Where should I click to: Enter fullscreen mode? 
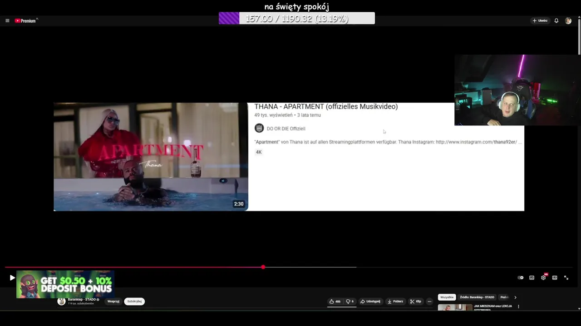(x=566, y=278)
